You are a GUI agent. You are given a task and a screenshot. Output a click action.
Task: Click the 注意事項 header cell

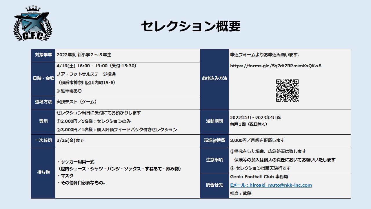tap(214, 160)
